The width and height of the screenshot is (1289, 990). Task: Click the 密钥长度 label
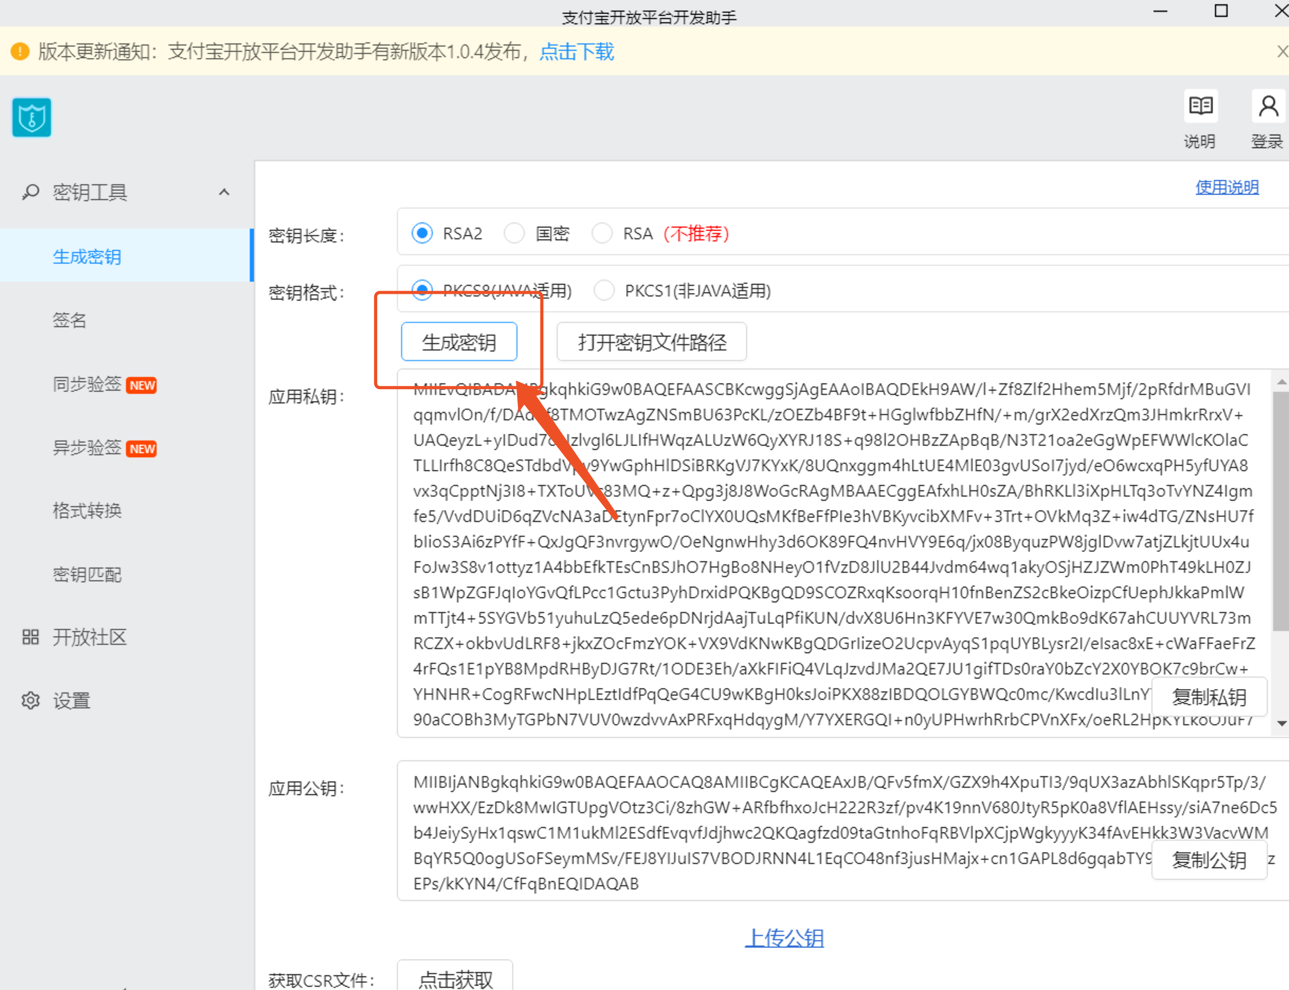(306, 235)
